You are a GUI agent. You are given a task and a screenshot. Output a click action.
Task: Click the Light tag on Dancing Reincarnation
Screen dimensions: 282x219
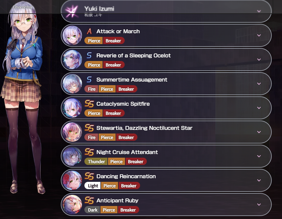tap(93, 186)
